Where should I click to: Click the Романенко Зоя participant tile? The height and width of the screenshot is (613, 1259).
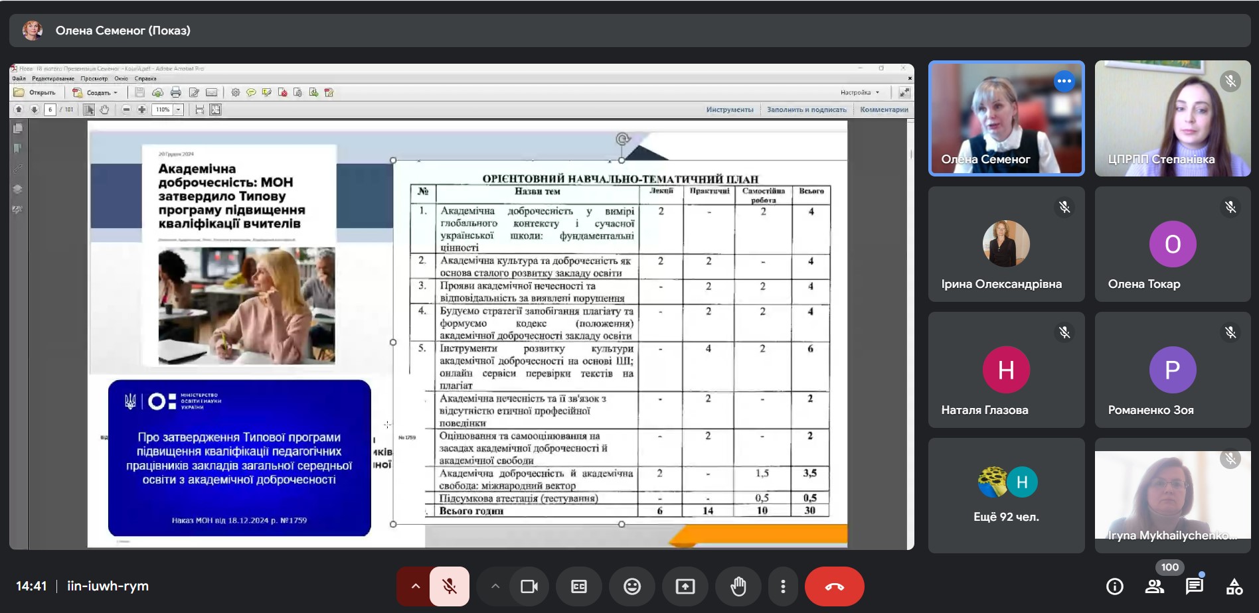(1173, 370)
